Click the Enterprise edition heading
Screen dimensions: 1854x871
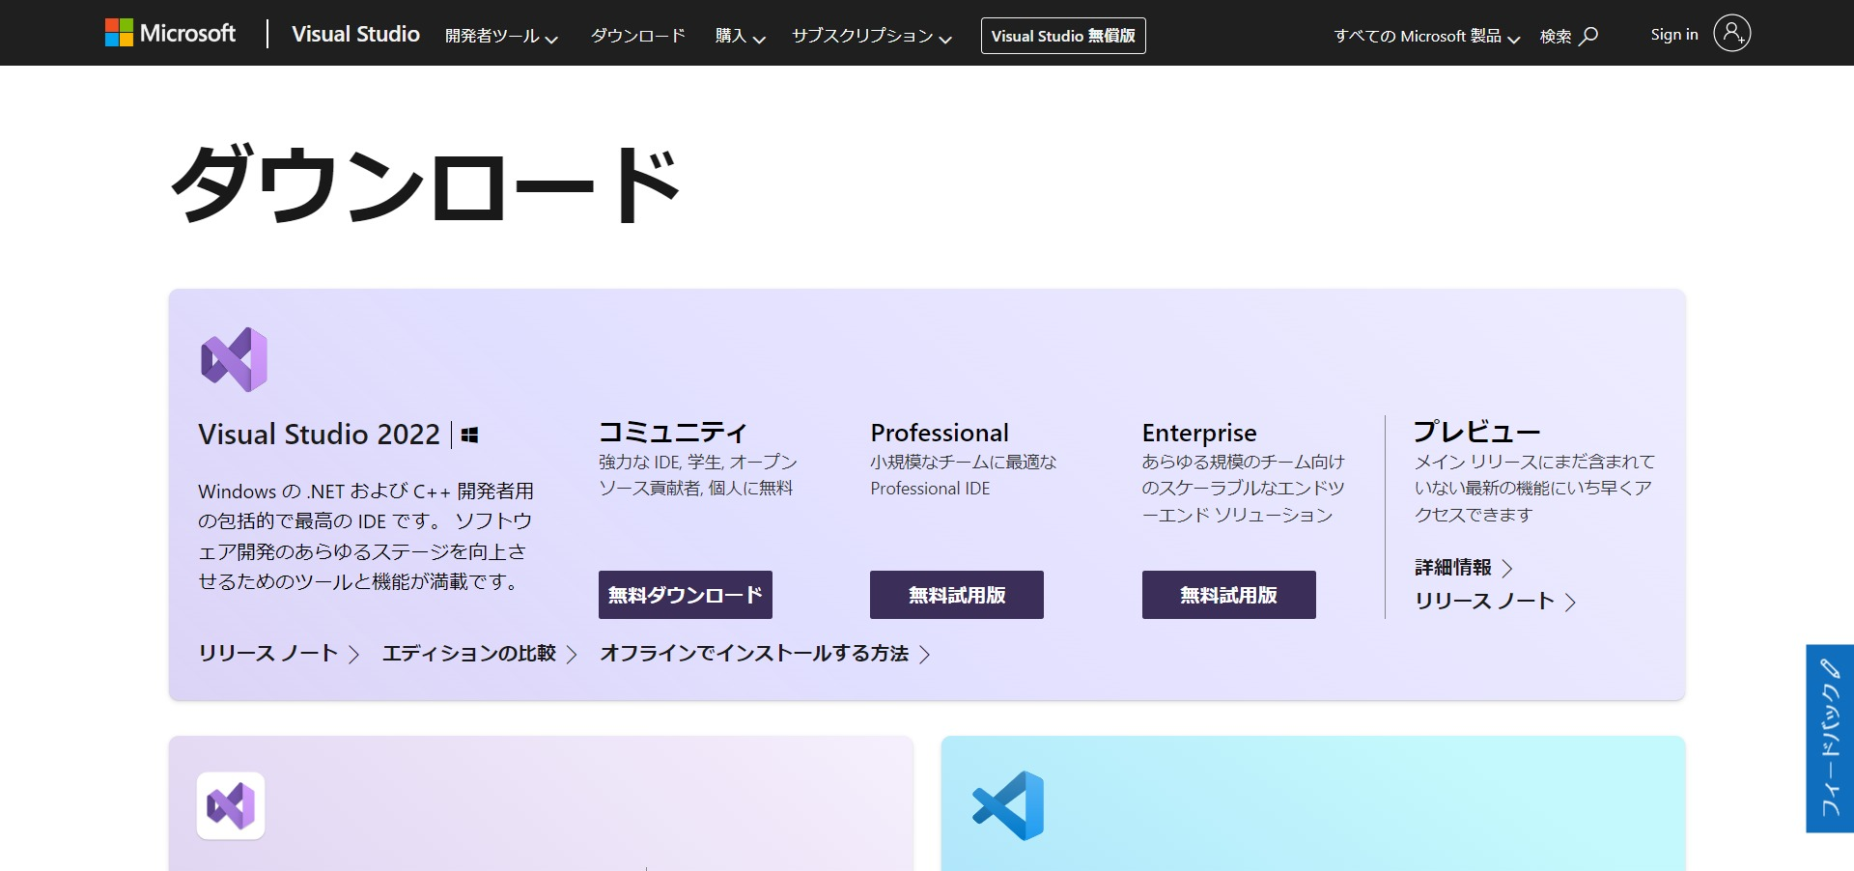pyautogui.click(x=1199, y=433)
